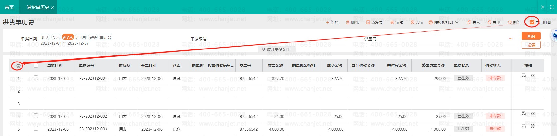Expand 展开更多条件 filter section
Viewport: 557px width, 136px height.
[x=276, y=49]
